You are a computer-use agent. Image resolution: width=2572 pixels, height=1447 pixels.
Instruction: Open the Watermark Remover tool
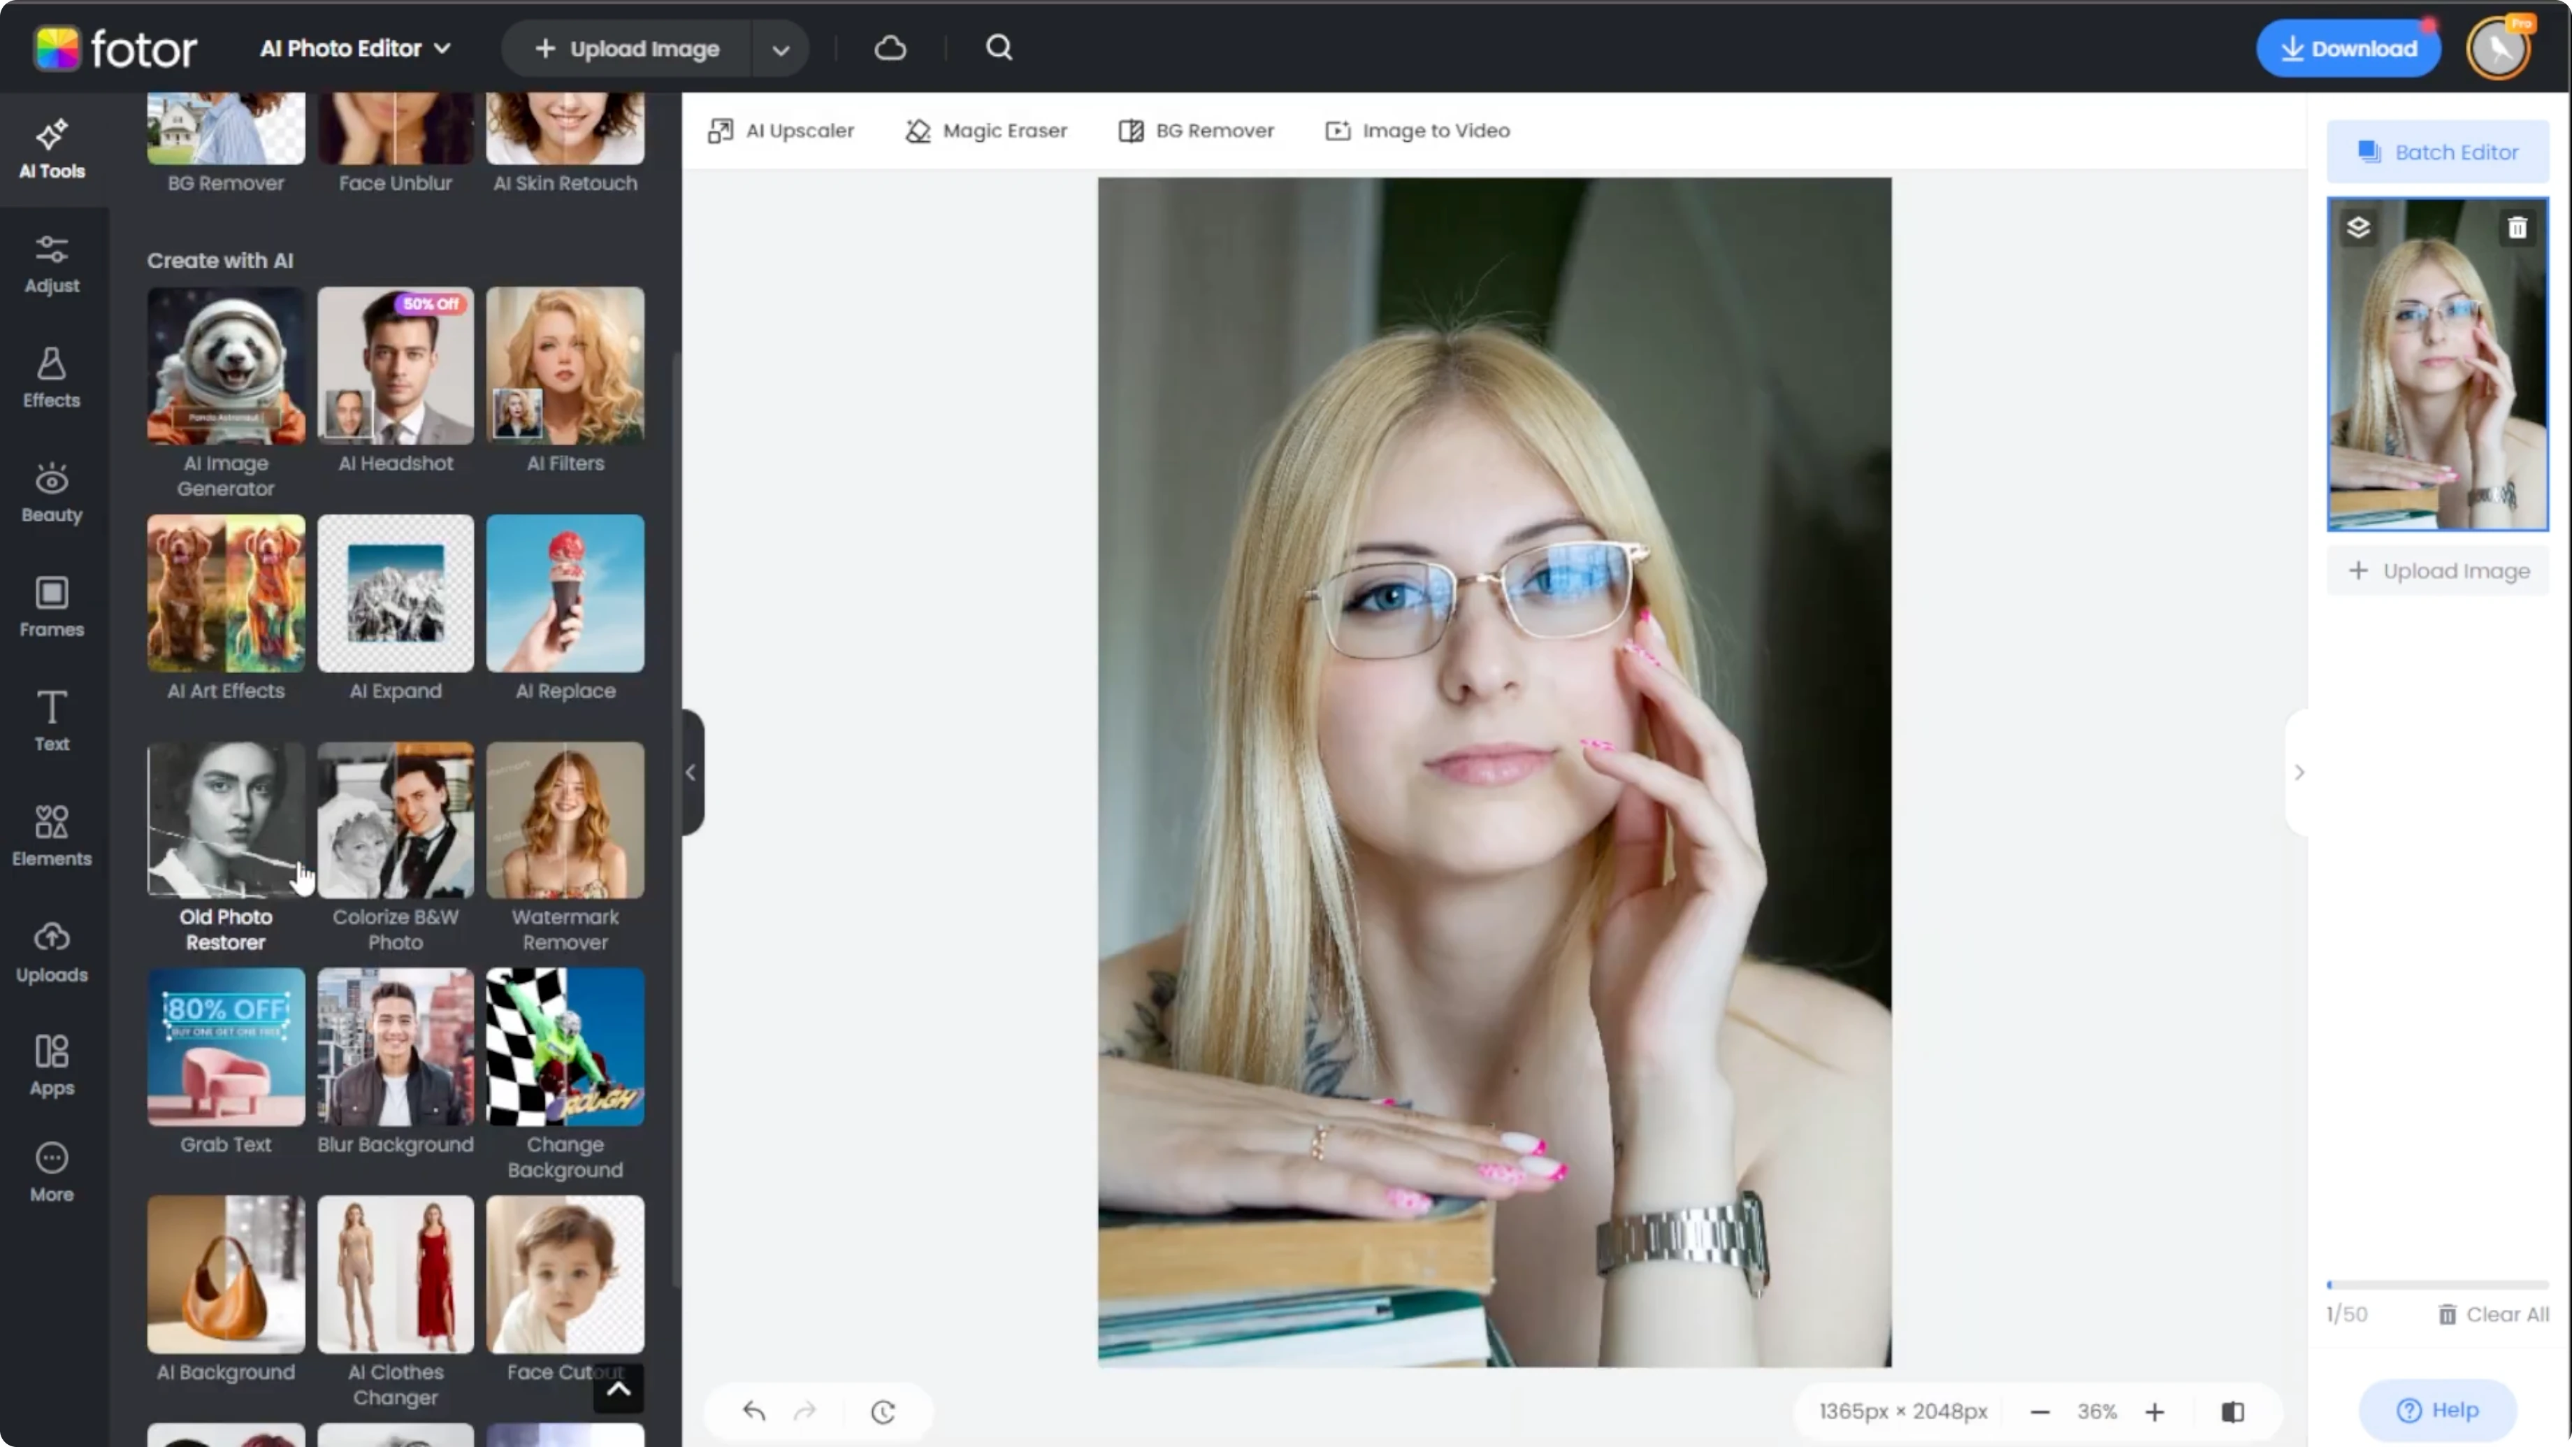[565, 848]
